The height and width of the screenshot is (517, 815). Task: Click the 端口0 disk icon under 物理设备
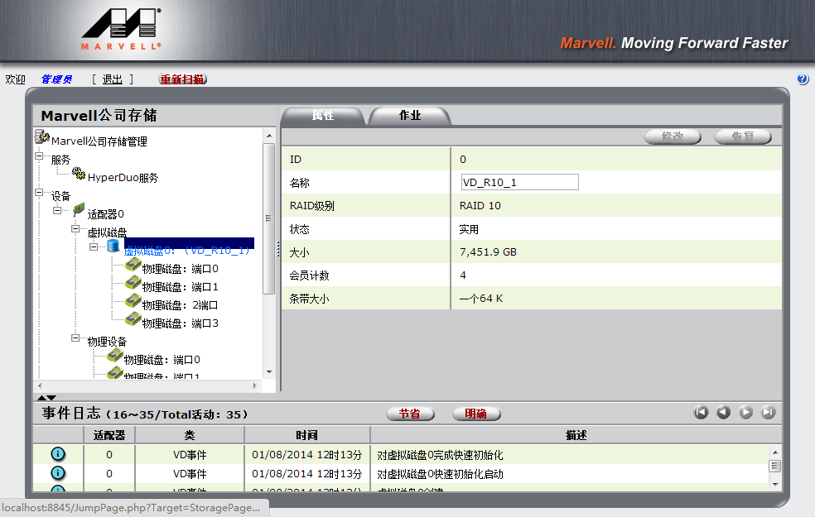coord(115,356)
